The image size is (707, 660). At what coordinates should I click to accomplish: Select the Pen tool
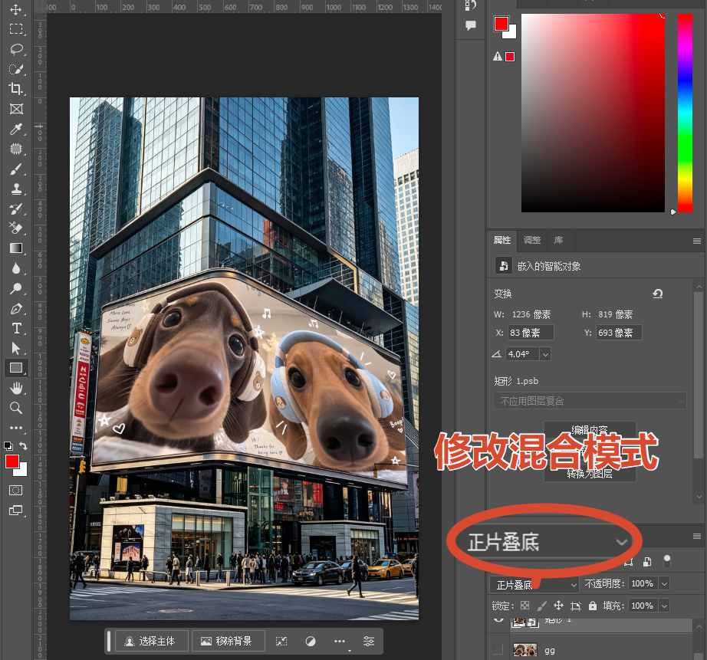[x=16, y=309]
